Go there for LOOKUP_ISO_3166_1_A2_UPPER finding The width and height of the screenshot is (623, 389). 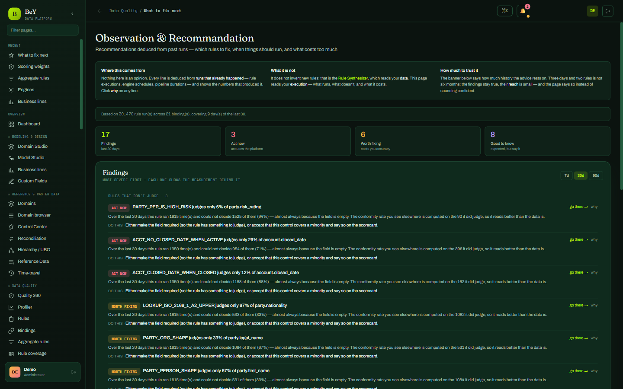[578, 306]
